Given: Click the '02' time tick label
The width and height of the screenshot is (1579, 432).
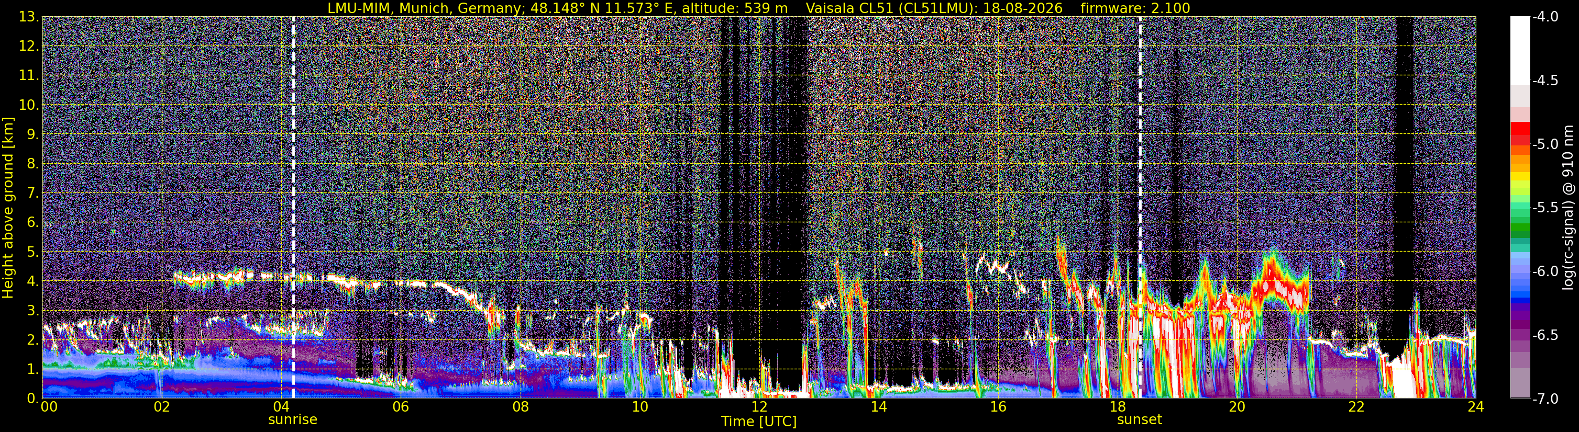Looking at the screenshot, I should tap(161, 407).
